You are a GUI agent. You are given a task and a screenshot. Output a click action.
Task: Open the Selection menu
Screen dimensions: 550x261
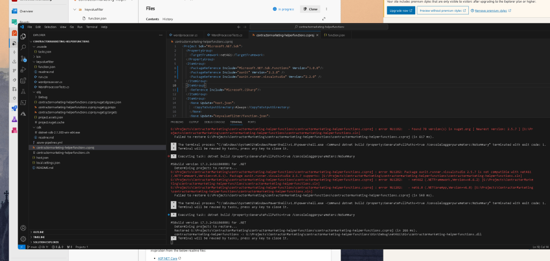pos(50,27)
